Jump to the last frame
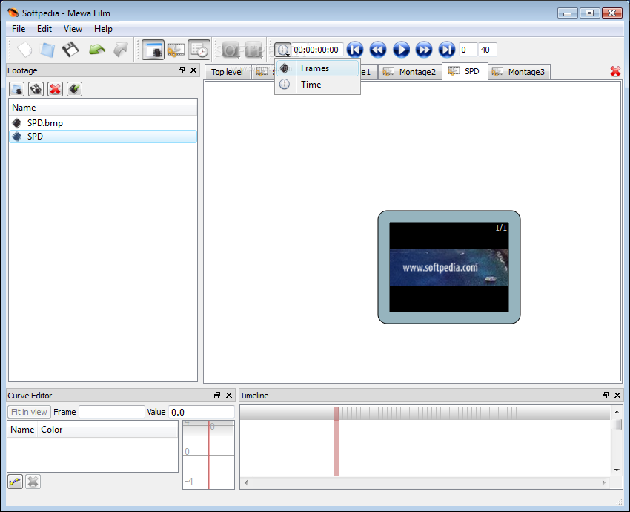This screenshot has height=512, width=630. [x=447, y=50]
